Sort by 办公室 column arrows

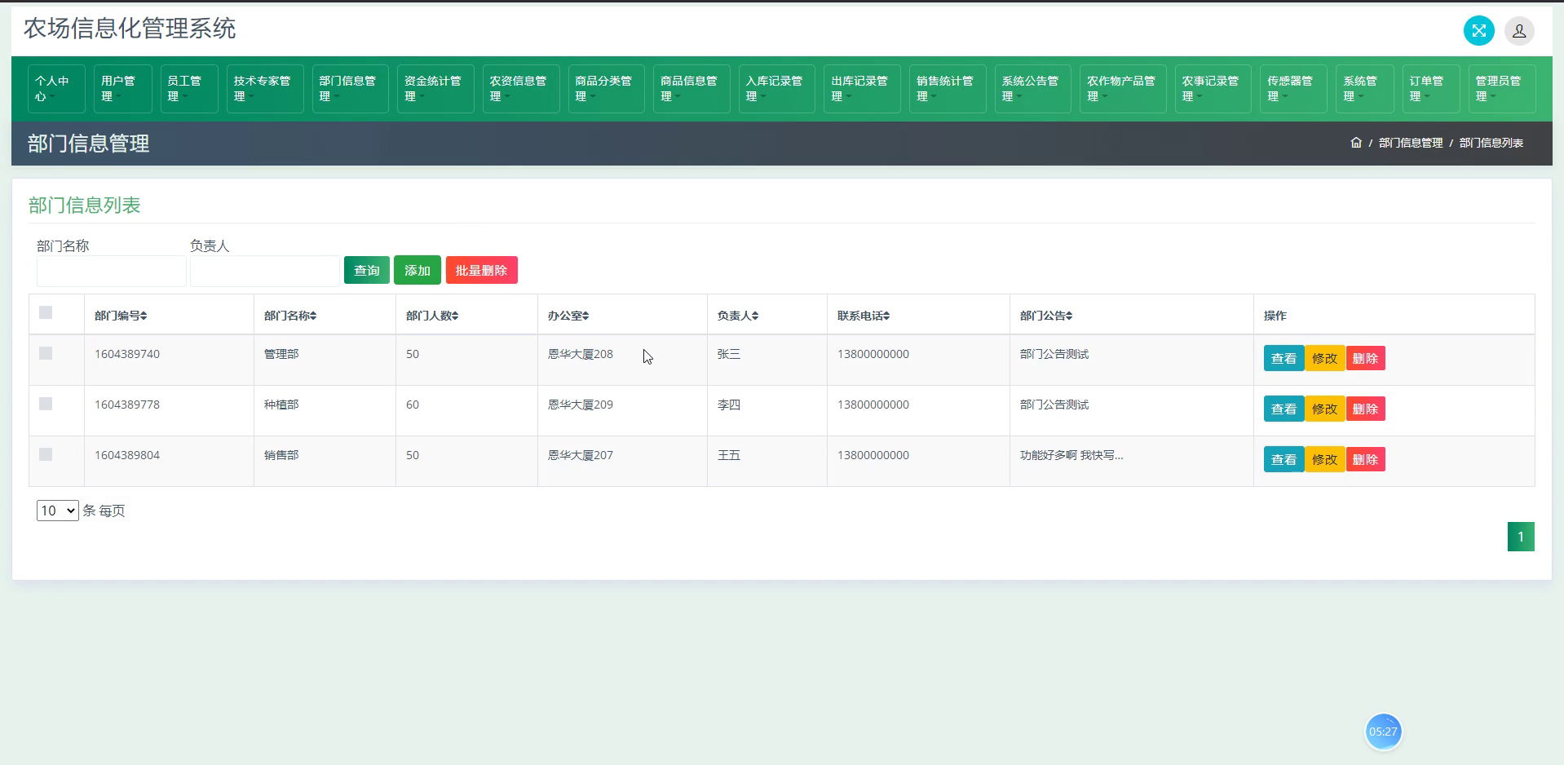point(585,316)
